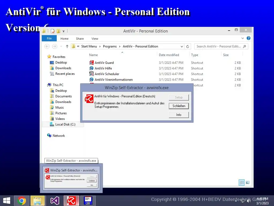274x206 pixels.
Task: Expand breadcrumb arrow after Programs
Action: point(120,46)
